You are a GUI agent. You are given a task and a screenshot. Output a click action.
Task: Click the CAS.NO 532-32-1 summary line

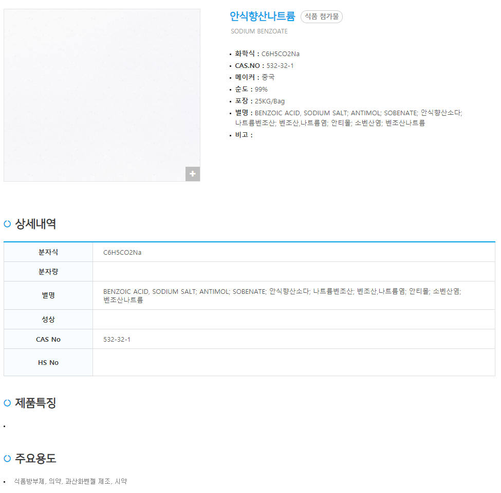tap(264, 65)
